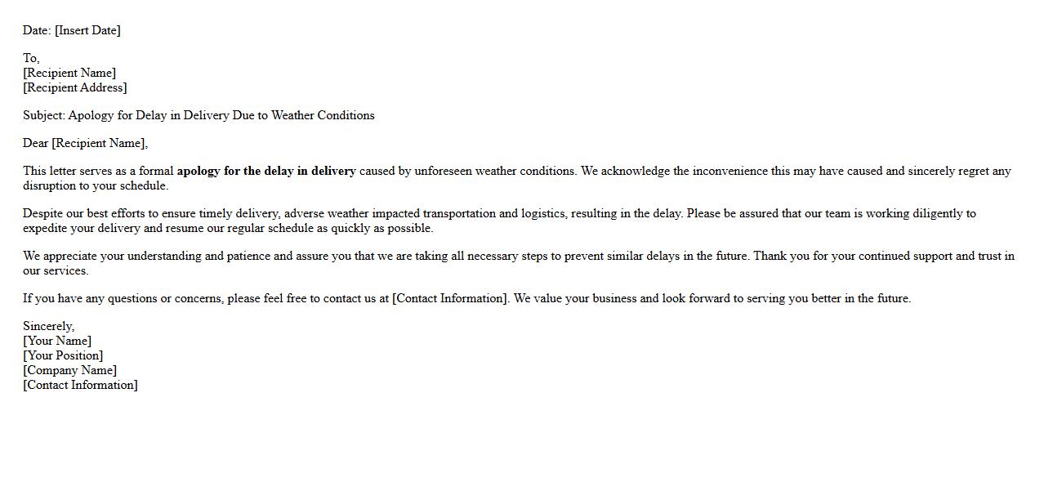Click the Subject line about weather delay
This screenshot has width=1044, height=491.
199,115
